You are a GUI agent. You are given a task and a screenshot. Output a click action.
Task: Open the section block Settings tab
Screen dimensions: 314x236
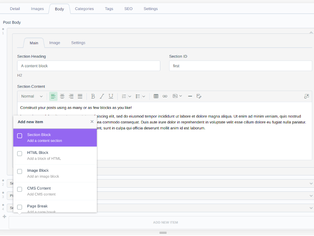click(78, 43)
